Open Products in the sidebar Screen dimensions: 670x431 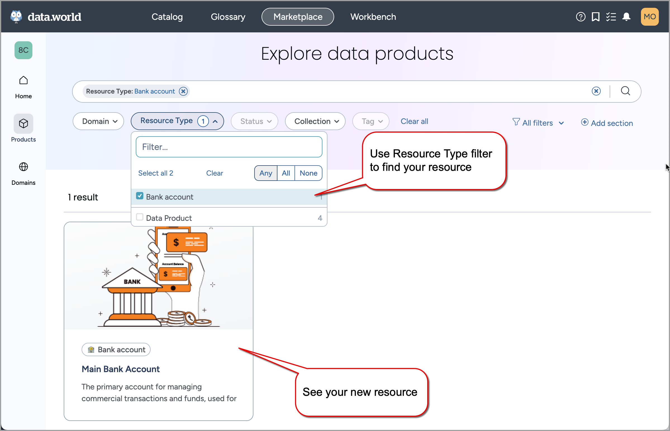point(23,128)
